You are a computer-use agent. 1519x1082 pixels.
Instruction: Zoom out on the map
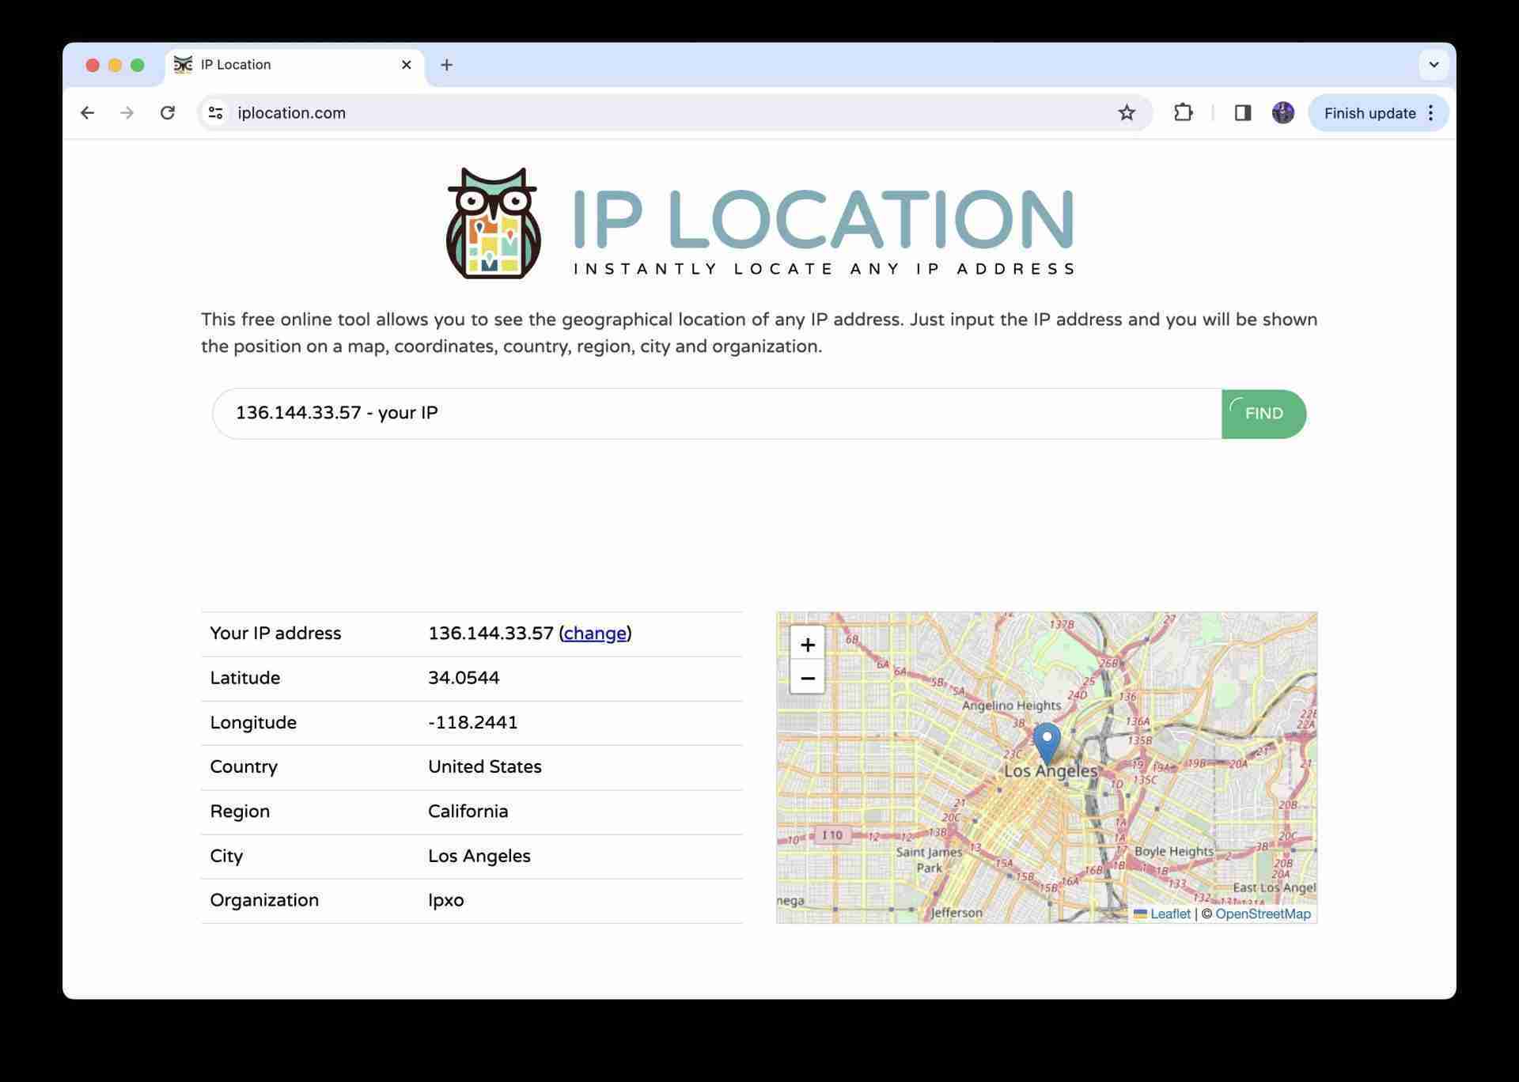pos(807,678)
